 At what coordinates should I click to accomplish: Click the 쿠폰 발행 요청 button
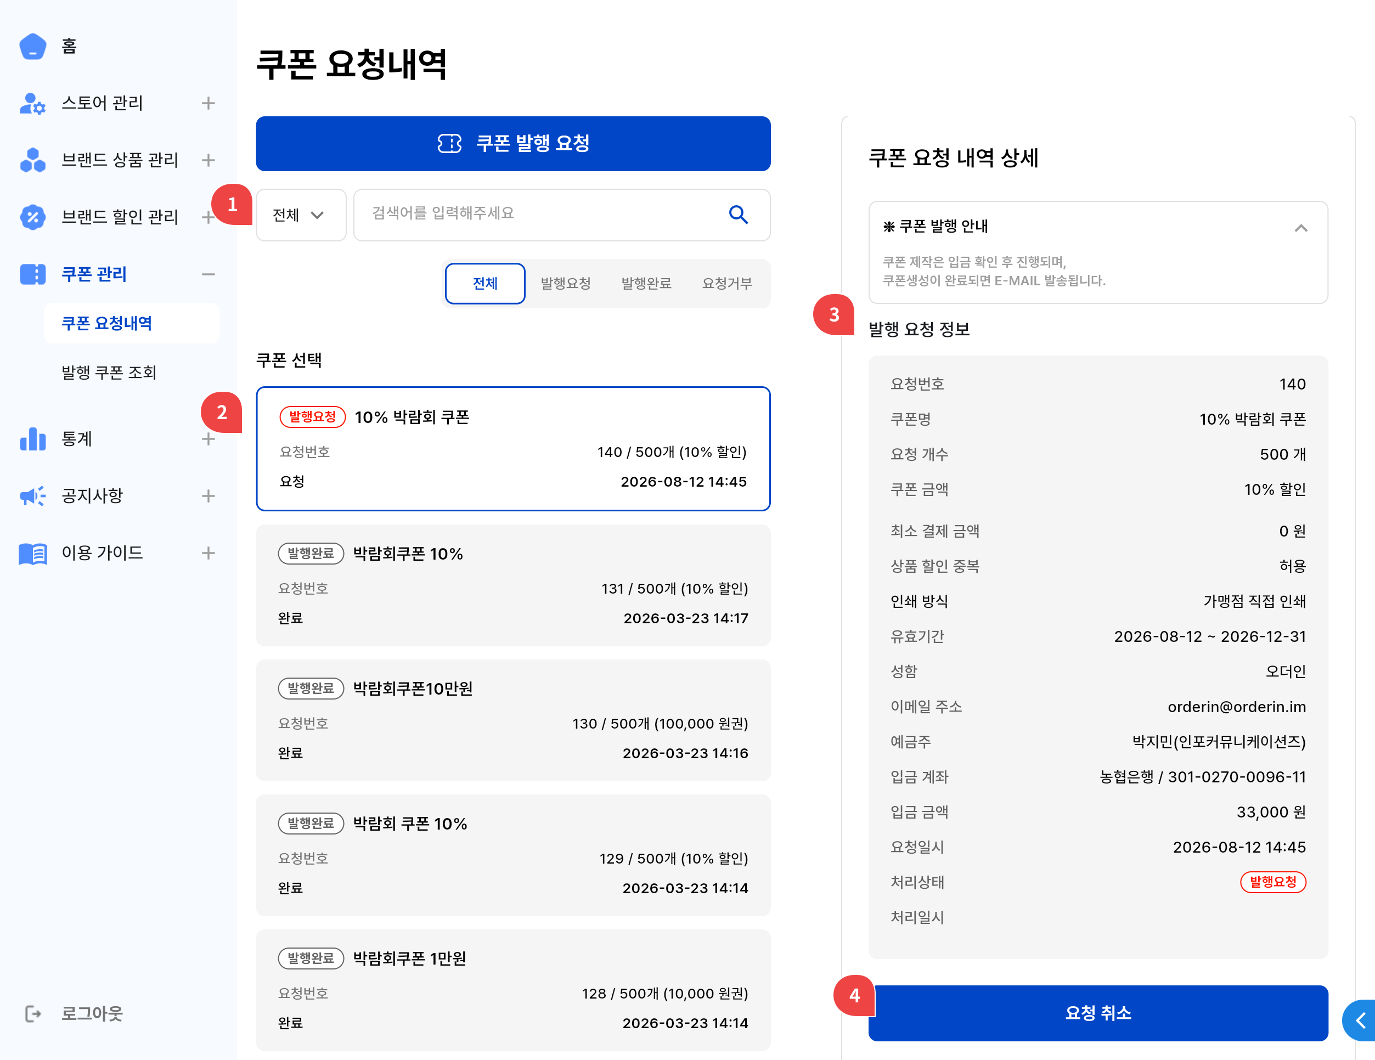(x=513, y=144)
